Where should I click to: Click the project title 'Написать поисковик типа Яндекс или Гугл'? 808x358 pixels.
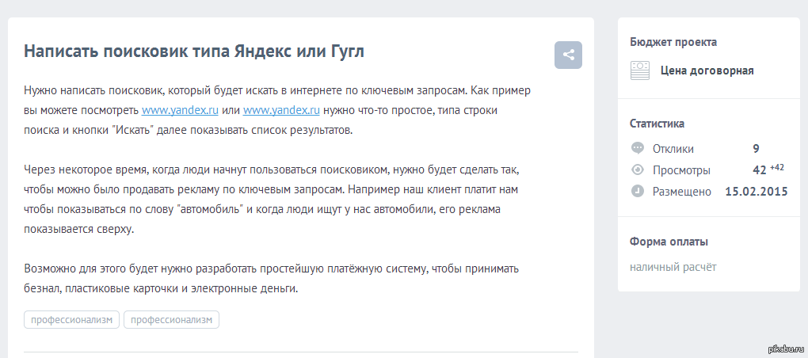[194, 51]
